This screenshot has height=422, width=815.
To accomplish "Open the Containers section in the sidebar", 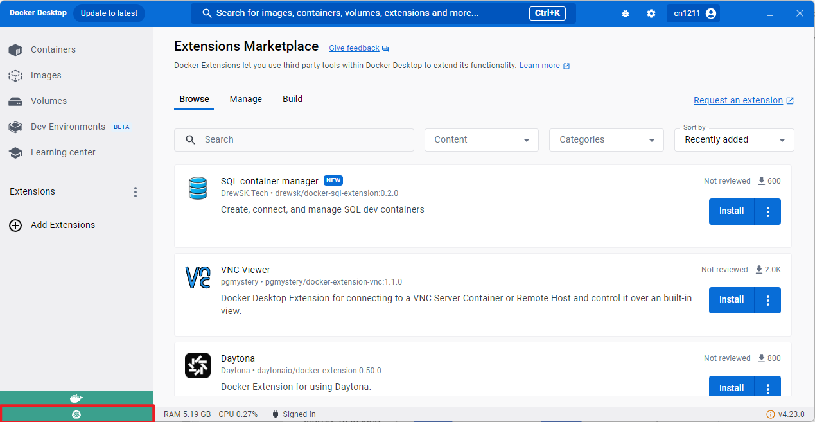I will tap(53, 49).
